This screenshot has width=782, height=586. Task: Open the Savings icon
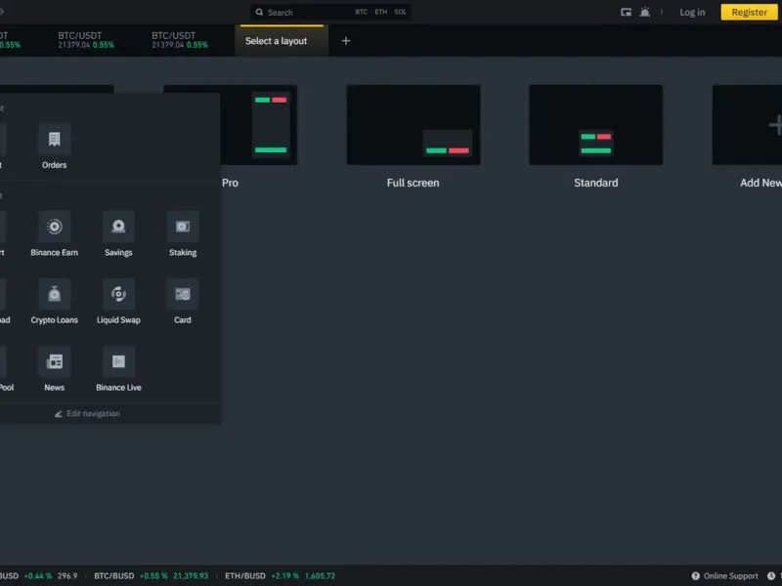click(x=118, y=227)
